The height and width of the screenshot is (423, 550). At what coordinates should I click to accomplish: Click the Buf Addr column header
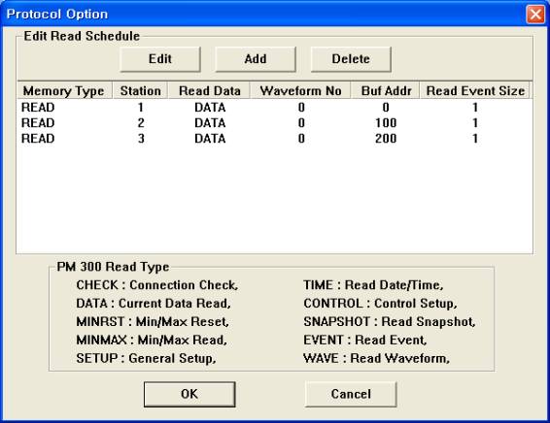point(386,91)
